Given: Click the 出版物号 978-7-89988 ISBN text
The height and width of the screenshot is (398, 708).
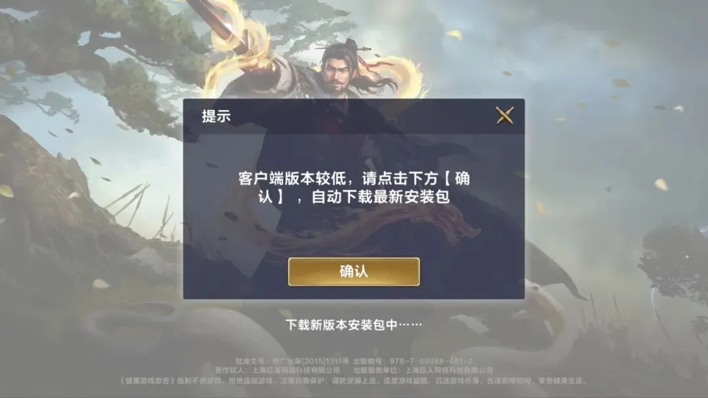Looking at the screenshot, I should click(413, 361).
